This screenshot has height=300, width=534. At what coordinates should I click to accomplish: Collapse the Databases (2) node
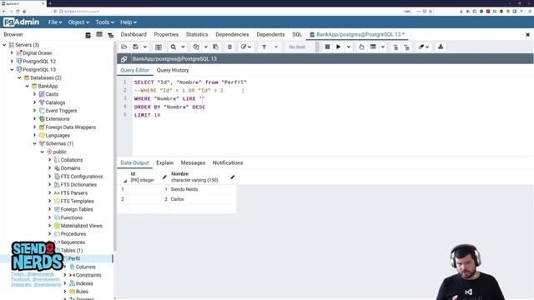coord(19,77)
